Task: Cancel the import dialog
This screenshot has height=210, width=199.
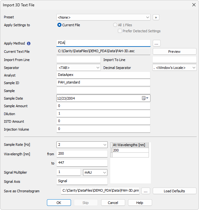Action: 113,203
